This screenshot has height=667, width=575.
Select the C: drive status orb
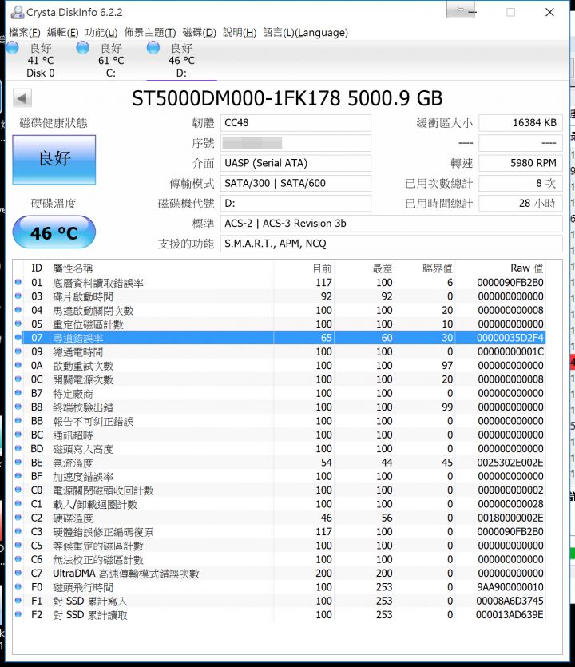(83, 48)
